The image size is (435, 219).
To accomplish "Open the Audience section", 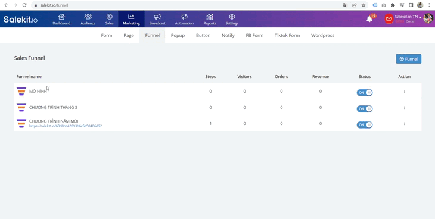I will click(88, 20).
